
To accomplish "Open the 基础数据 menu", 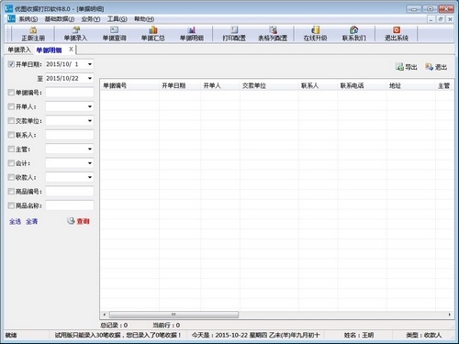I will coord(60,19).
